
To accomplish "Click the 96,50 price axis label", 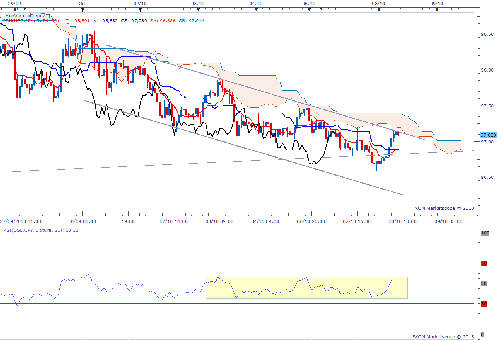I will coord(487,177).
